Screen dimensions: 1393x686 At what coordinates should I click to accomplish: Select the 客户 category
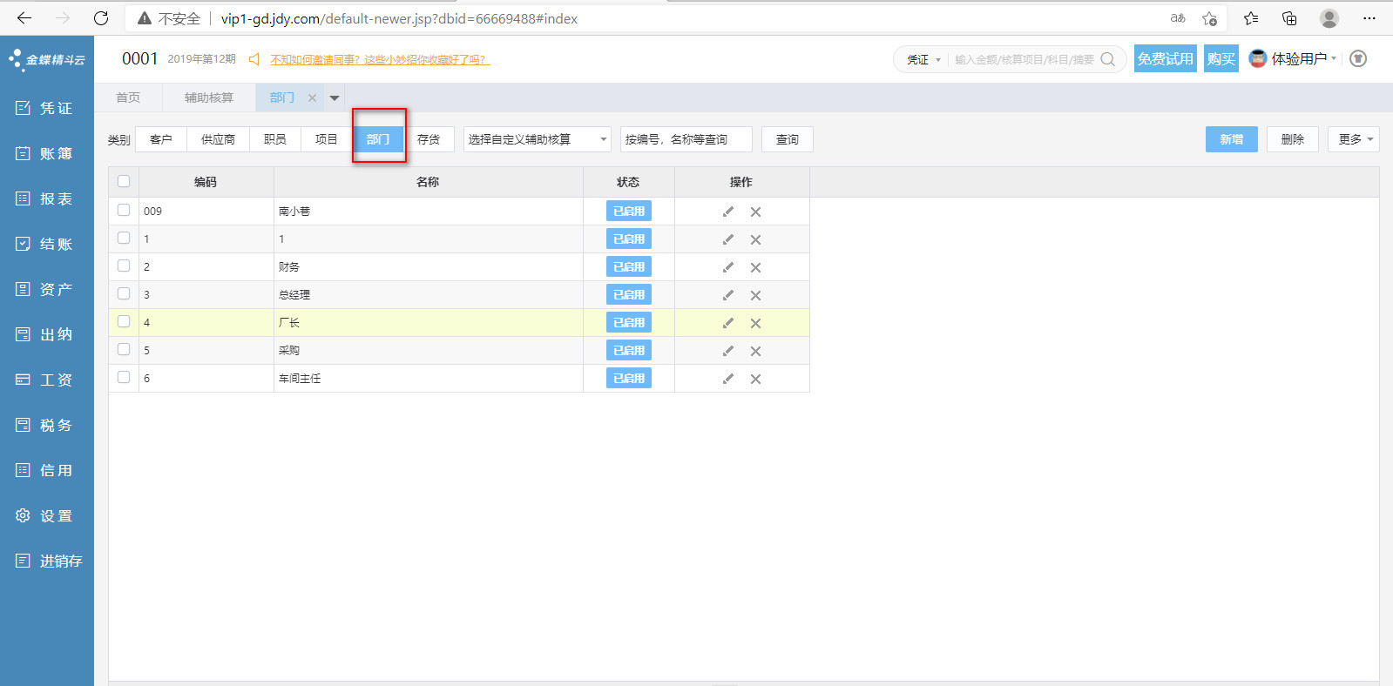point(161,139)
